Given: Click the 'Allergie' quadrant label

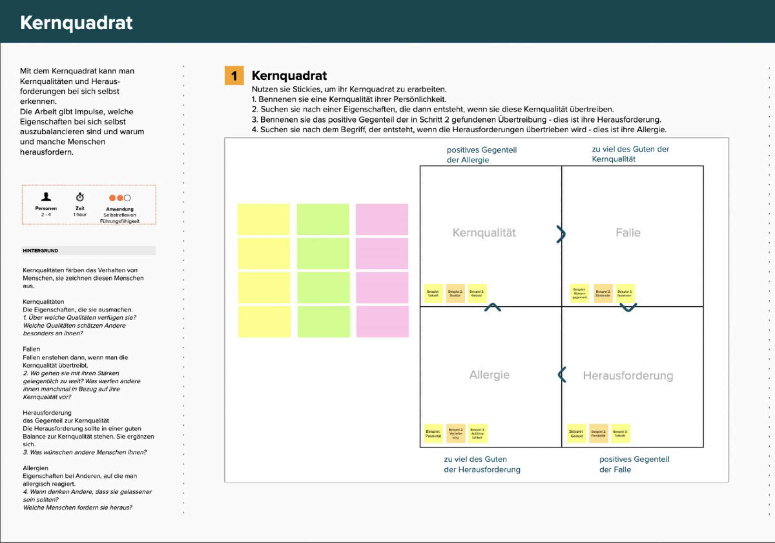Looking at the screenshot, I should click(489, 375).
